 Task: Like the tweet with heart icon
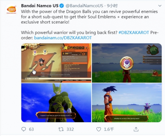(99, 129)
